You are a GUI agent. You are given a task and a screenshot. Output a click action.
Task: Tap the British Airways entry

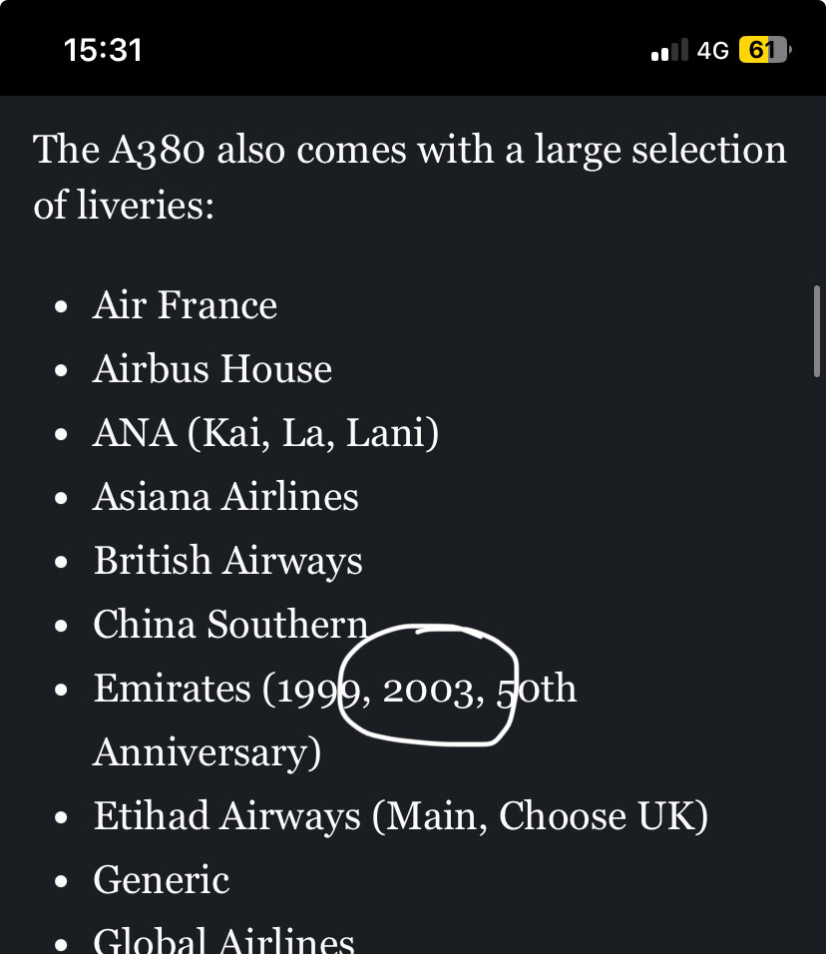(x=228, y=561)
